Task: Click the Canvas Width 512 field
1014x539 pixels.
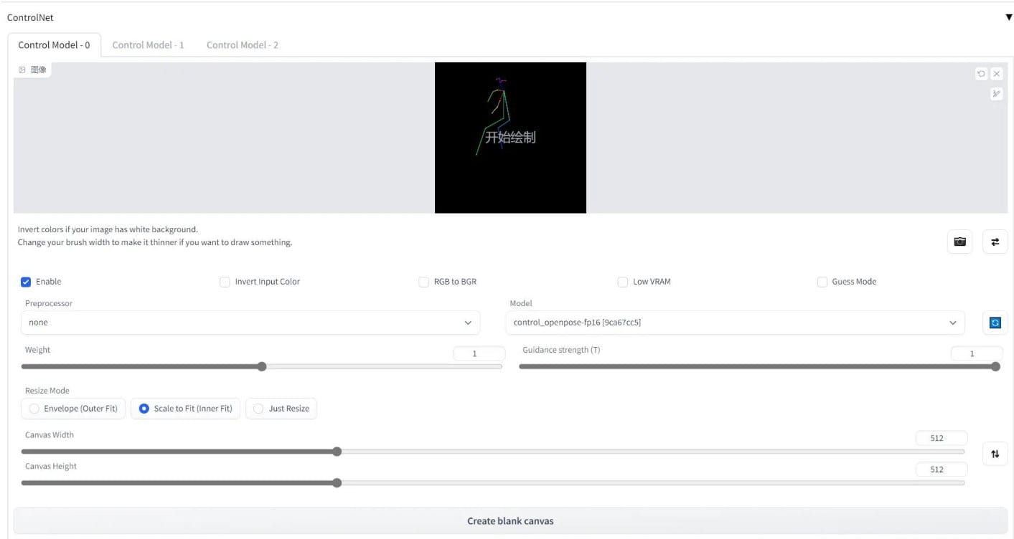Action: (x=942, y=438)
